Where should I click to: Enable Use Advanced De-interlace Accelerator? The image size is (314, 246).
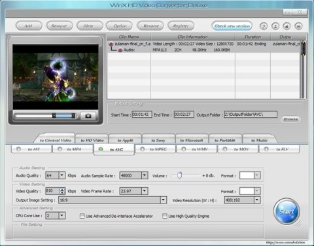(x=82, y=216)
